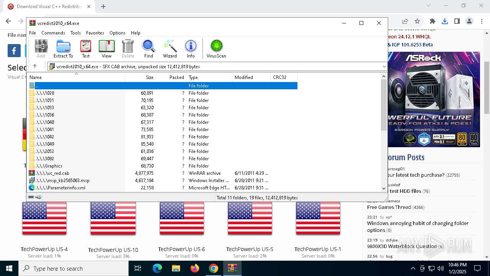Image resolution: width=490 pixels, height=276 pixels.
Task: Sort by CRC32 column header
Action: pyautogui.click(x=284, y=77)
